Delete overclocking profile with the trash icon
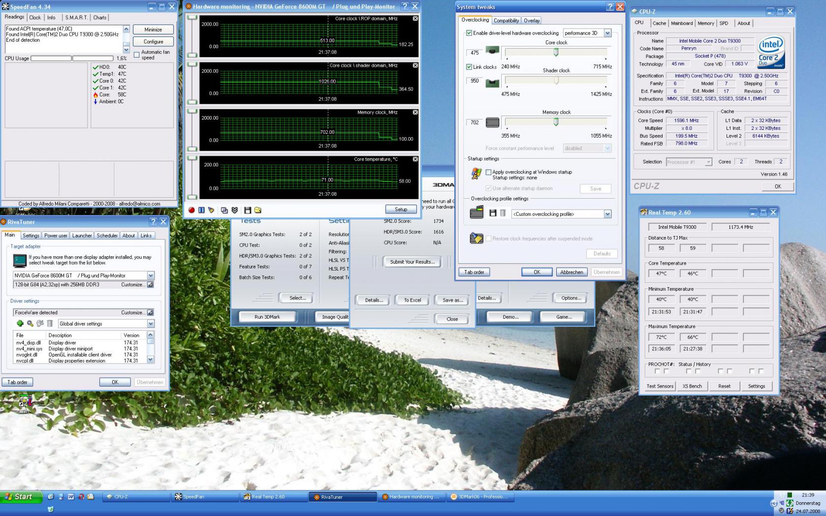The image size is (826, 516). point(503,213)
